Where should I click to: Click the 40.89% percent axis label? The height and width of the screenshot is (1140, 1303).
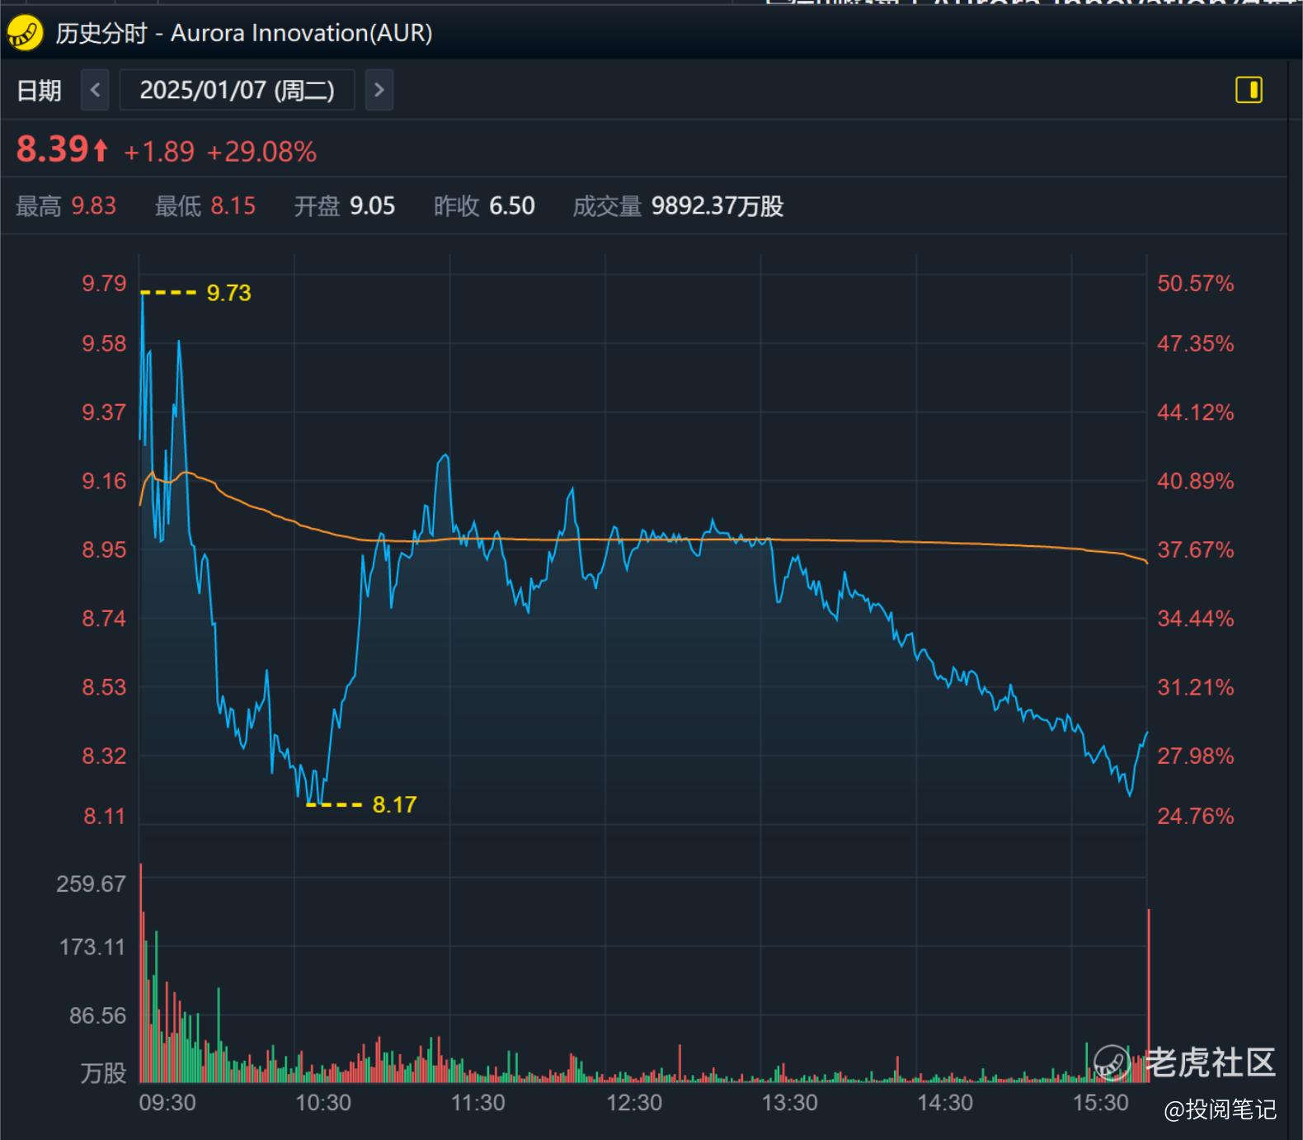1196,481
